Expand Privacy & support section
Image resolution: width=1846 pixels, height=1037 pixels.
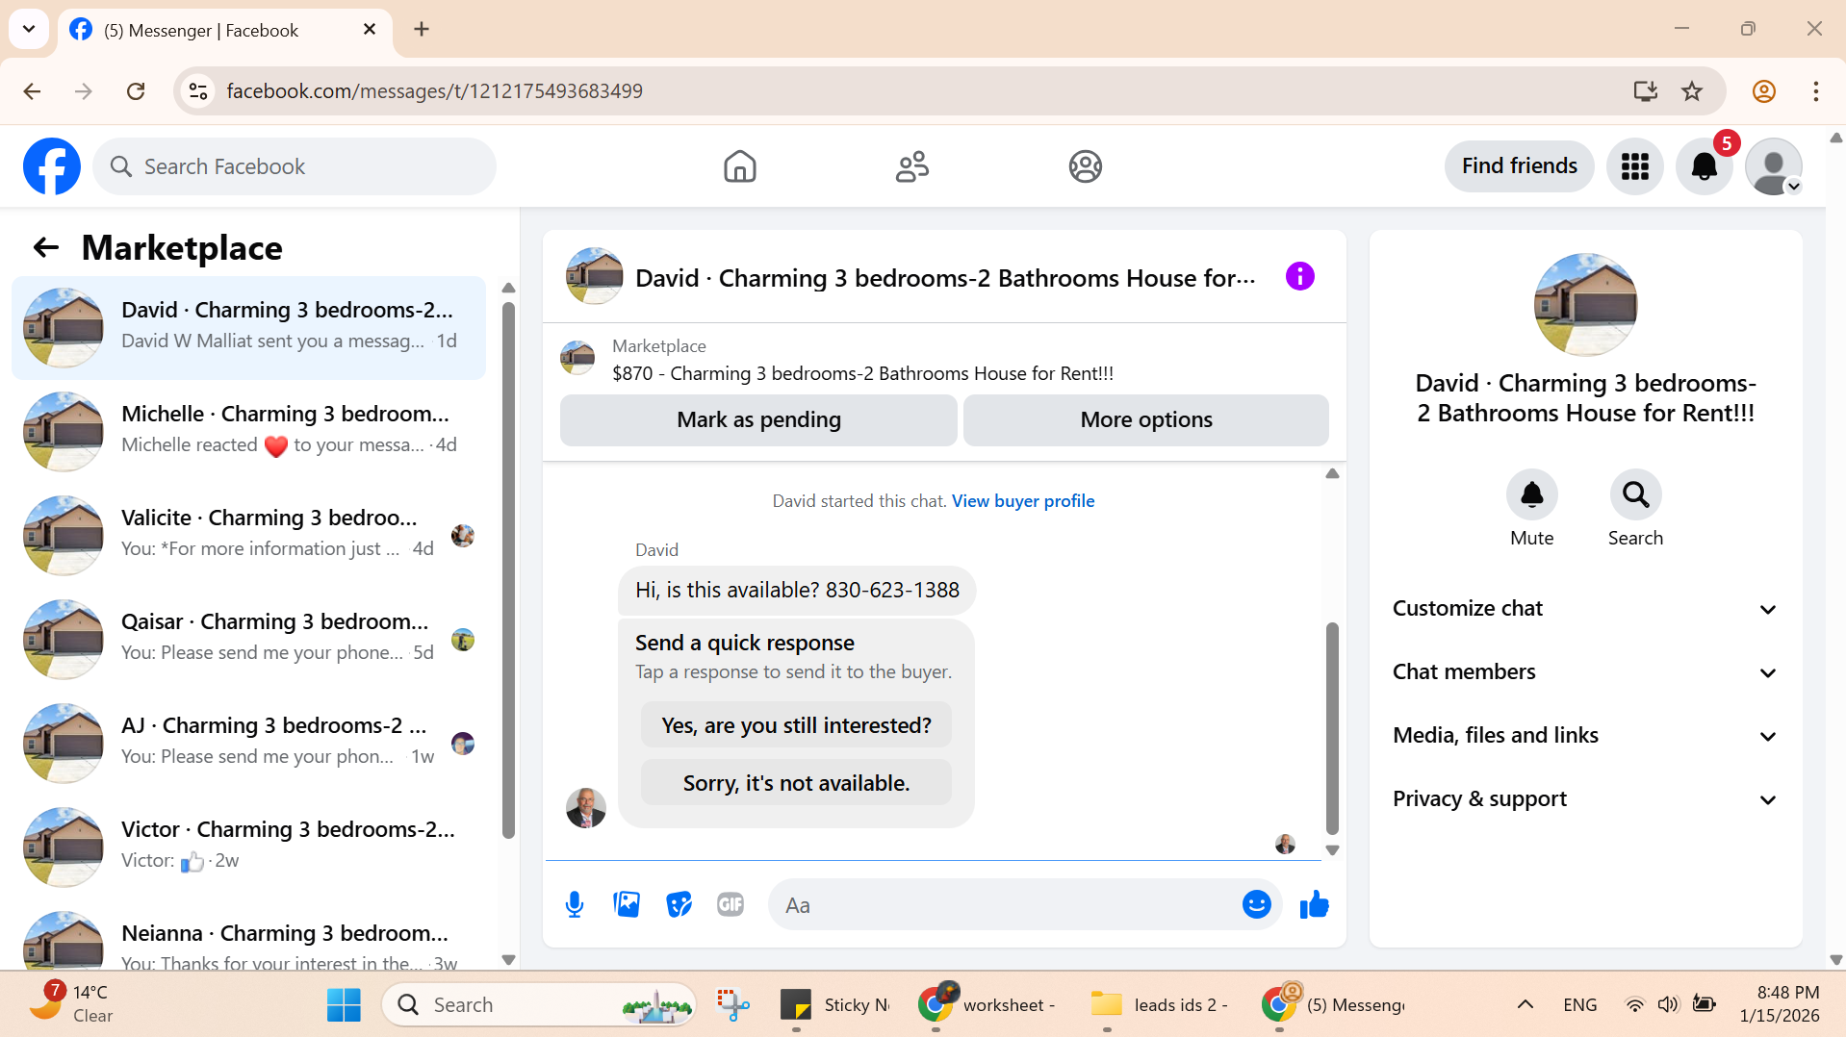pos(1585,799)
